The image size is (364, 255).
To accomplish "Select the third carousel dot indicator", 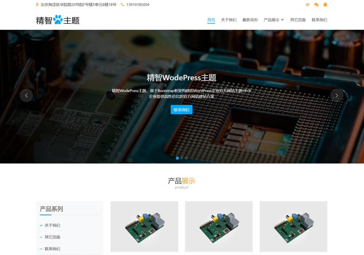I will coord(186,158).
